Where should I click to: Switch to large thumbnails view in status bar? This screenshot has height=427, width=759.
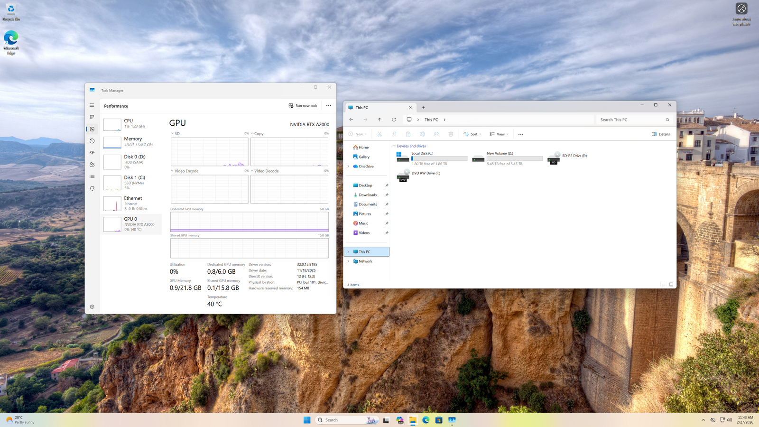[x=671, y=285]
